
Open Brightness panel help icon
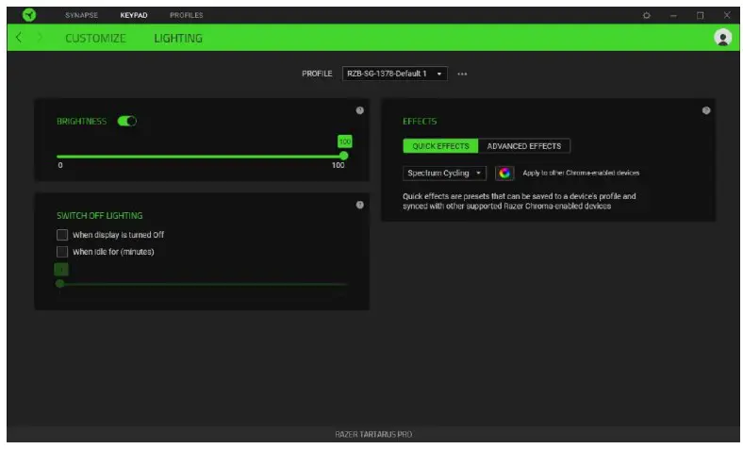359,110
